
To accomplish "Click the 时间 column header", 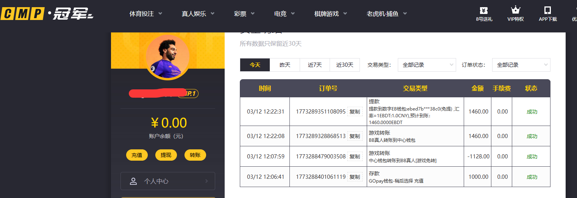I will coord(265,88).
